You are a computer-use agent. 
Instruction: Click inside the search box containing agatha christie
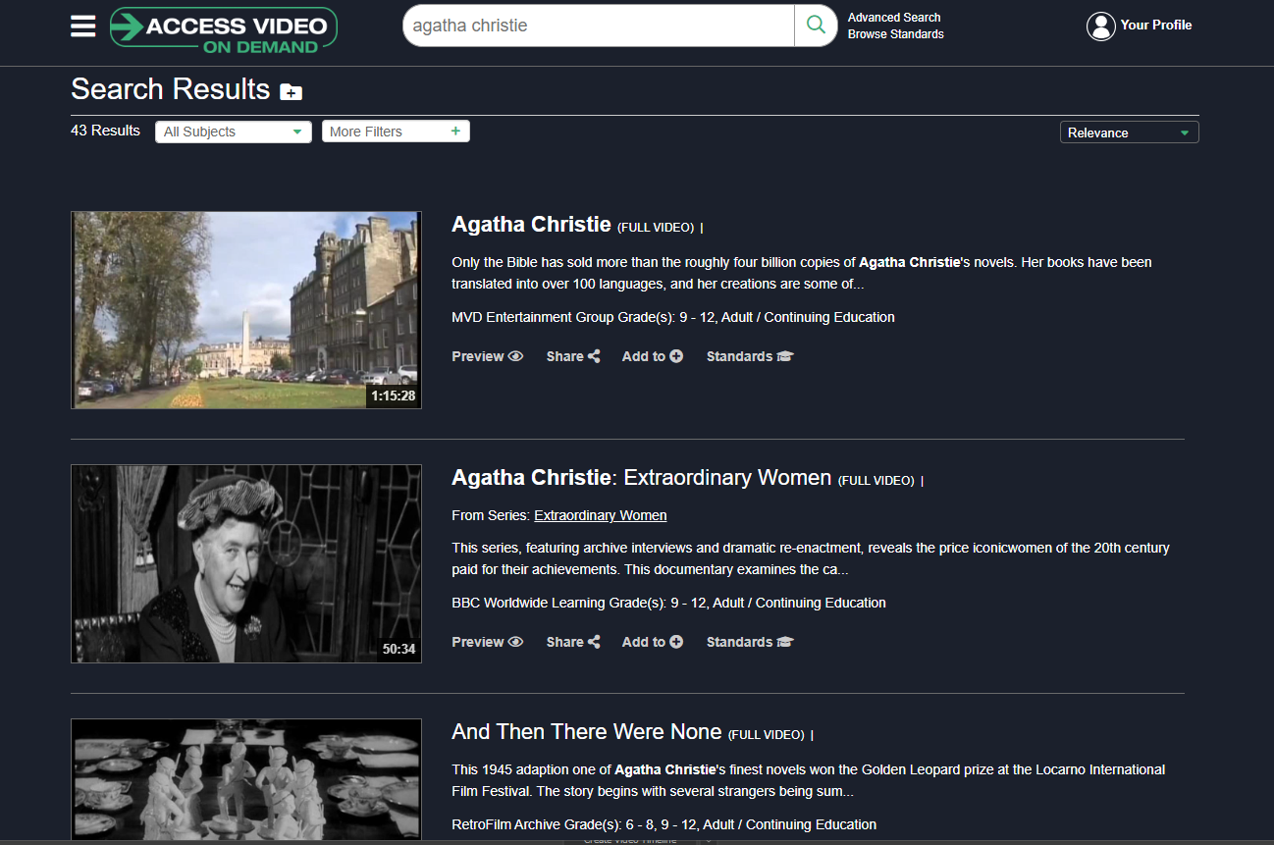coord(599,25)
